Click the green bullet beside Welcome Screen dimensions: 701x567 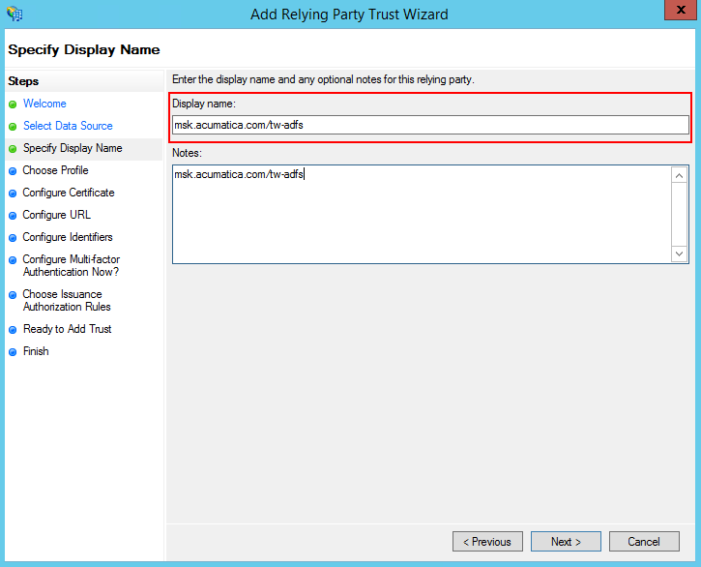click(x=13, y=104)
